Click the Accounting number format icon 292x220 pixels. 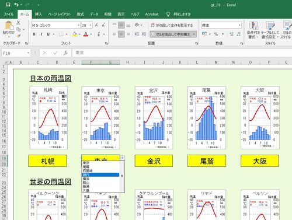pos(204,34)
